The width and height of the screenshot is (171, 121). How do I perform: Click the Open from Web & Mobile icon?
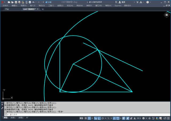[x=23, y=2]
